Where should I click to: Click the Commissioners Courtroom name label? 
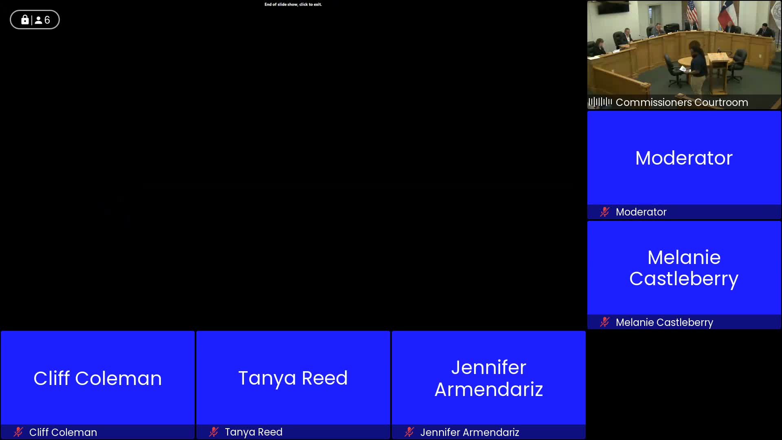[x=681, y=102]
